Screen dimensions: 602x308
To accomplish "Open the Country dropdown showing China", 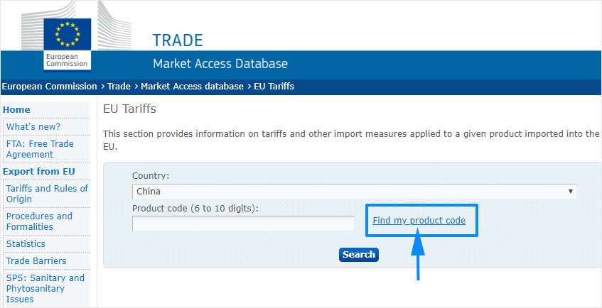I will [x=353, y=191].
